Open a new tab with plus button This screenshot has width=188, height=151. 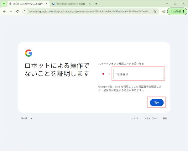click(x=96, y=4)
